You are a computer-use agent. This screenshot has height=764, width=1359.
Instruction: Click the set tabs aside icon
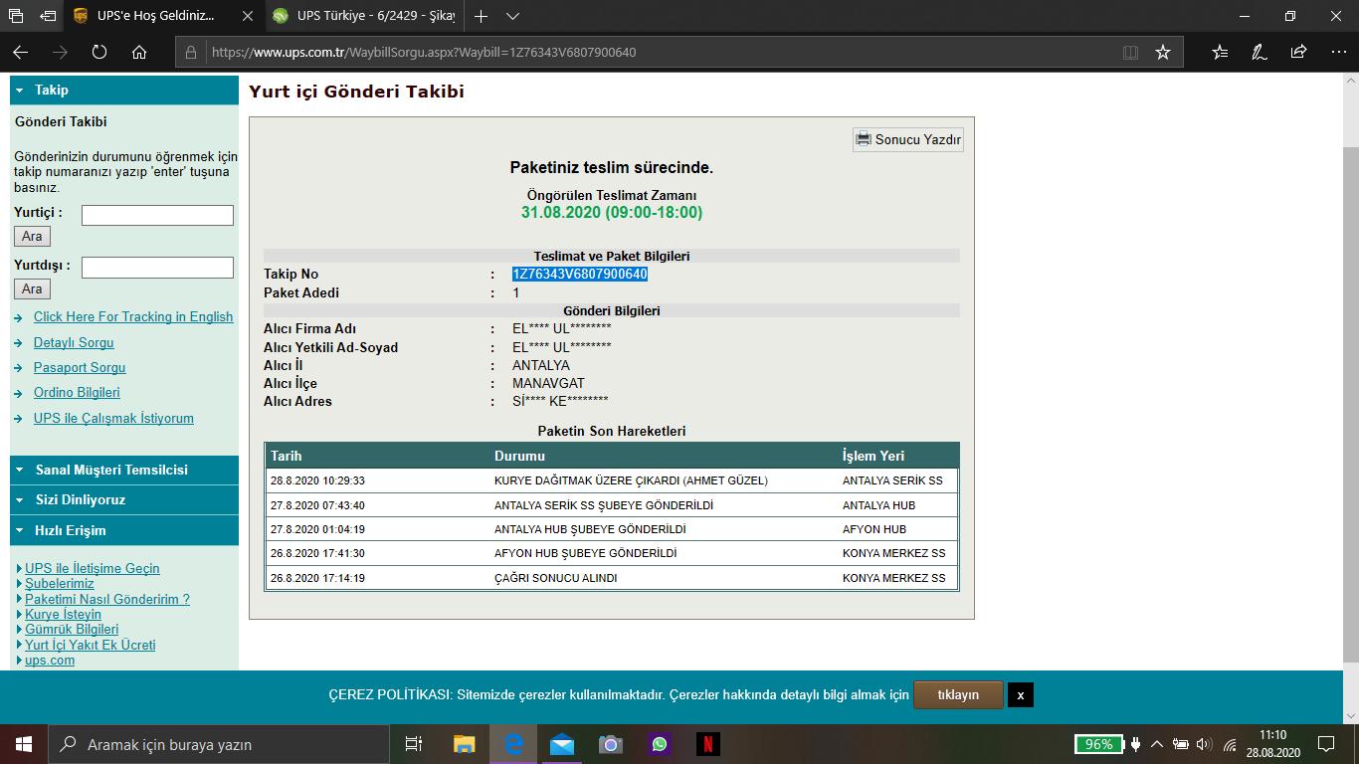click(x=47, y=16)
